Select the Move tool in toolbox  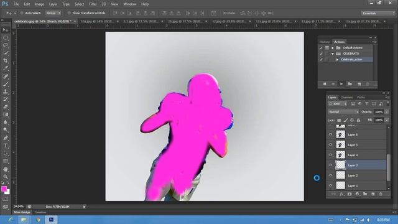(x=6, y=30)
